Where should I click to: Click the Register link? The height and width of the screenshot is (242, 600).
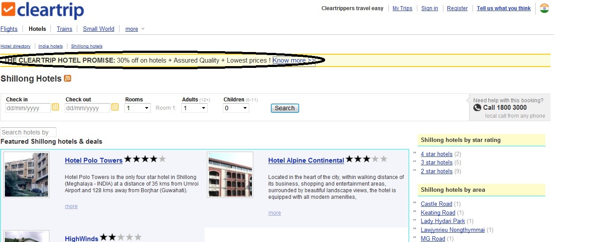(457, 8)
